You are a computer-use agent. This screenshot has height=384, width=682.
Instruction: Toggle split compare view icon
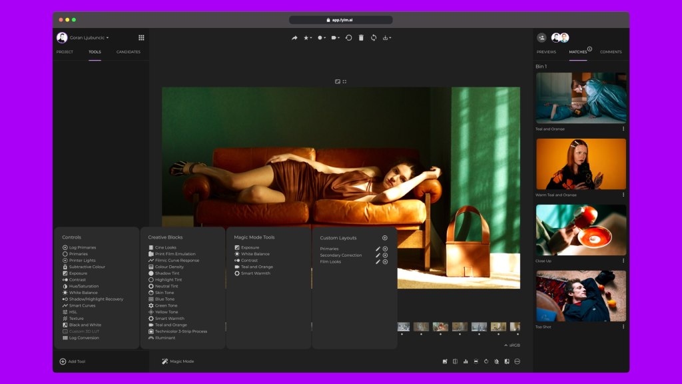(x=455, y=361)
